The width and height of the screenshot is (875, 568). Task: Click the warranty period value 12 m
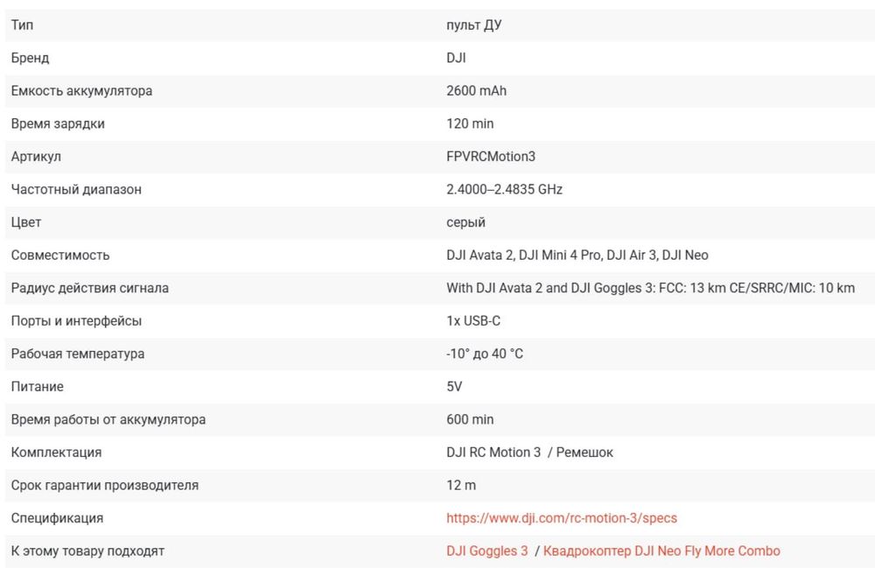[x=461, y=485]
